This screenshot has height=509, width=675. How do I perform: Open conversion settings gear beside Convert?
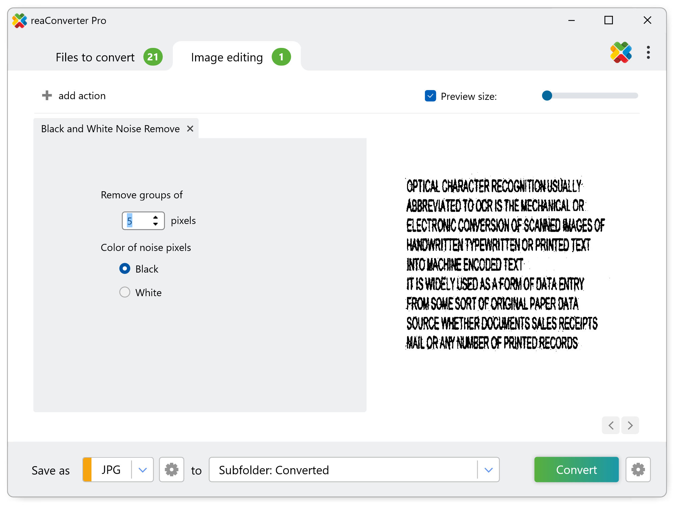[x=638, y=469]
